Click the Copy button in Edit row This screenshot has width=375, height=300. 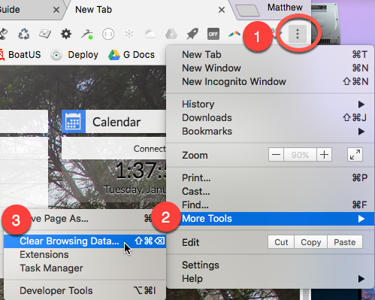pos(311,242)
